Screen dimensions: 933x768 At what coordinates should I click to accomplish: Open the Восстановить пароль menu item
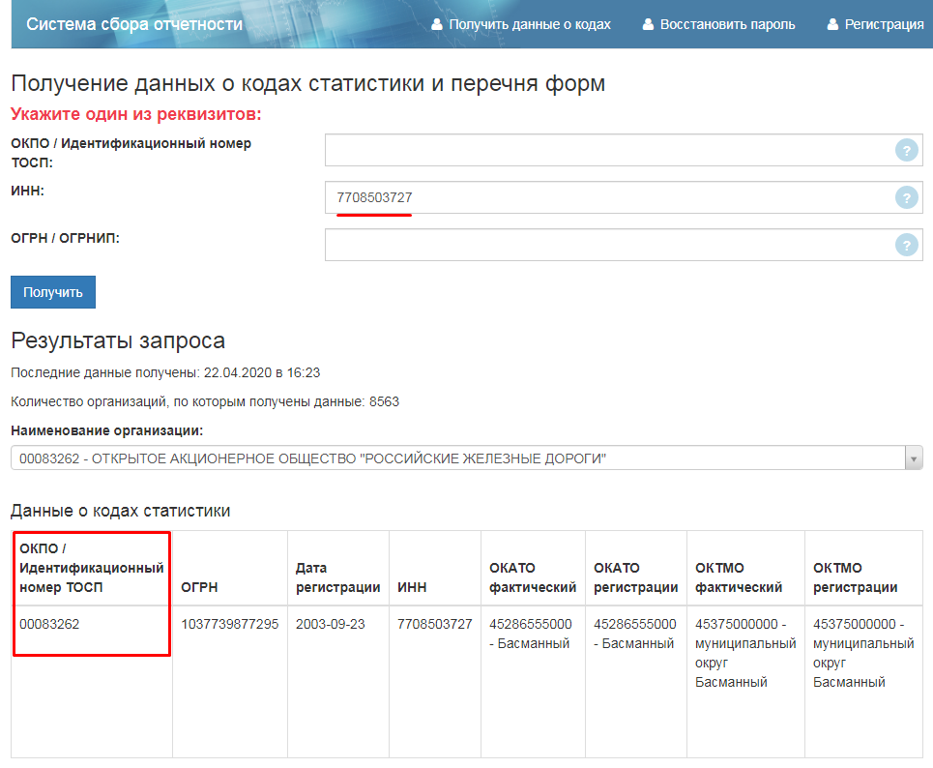[727, 24]
